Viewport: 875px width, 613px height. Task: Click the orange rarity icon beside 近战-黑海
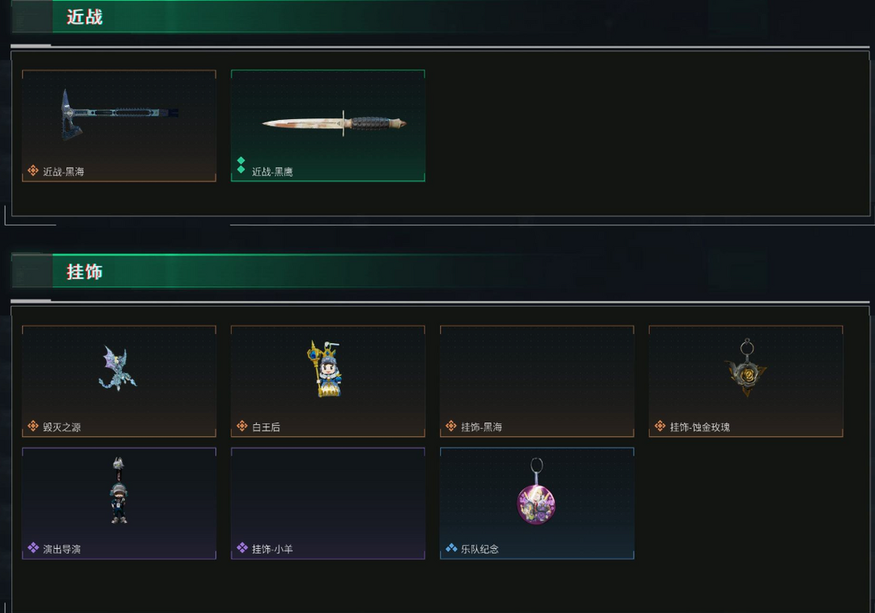click(x=33, y=170)
